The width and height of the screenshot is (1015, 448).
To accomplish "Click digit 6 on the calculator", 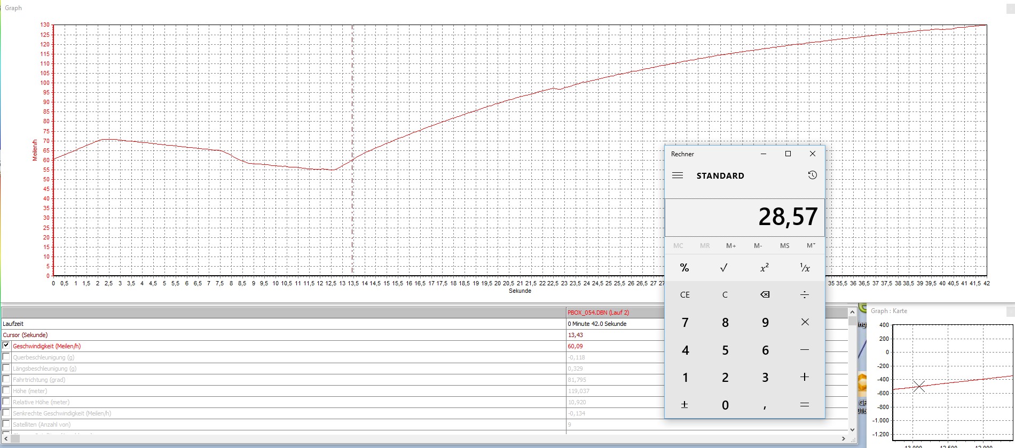I will click(x=765, y=350).
